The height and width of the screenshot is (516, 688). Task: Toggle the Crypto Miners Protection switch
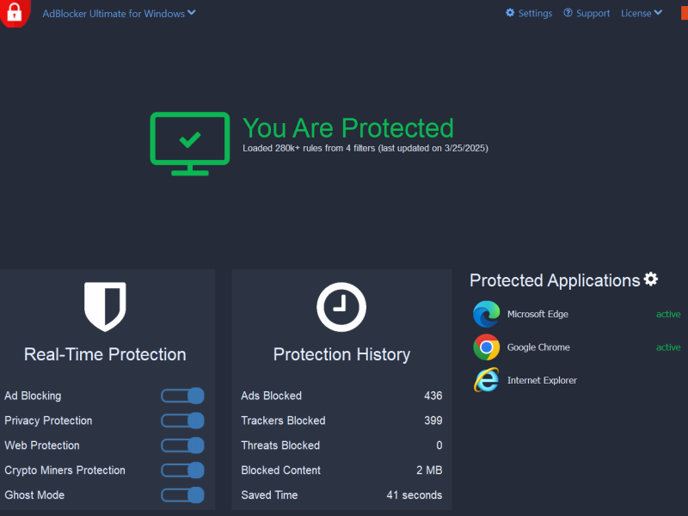182,470
